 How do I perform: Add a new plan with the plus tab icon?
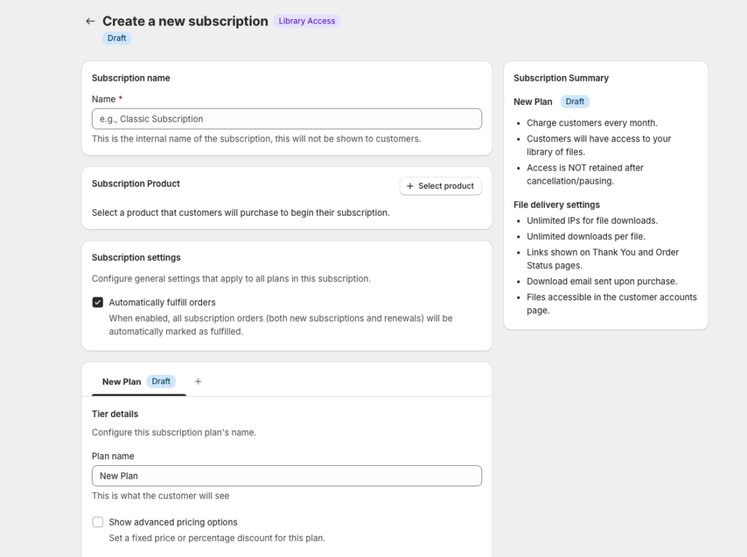point(198,381)
